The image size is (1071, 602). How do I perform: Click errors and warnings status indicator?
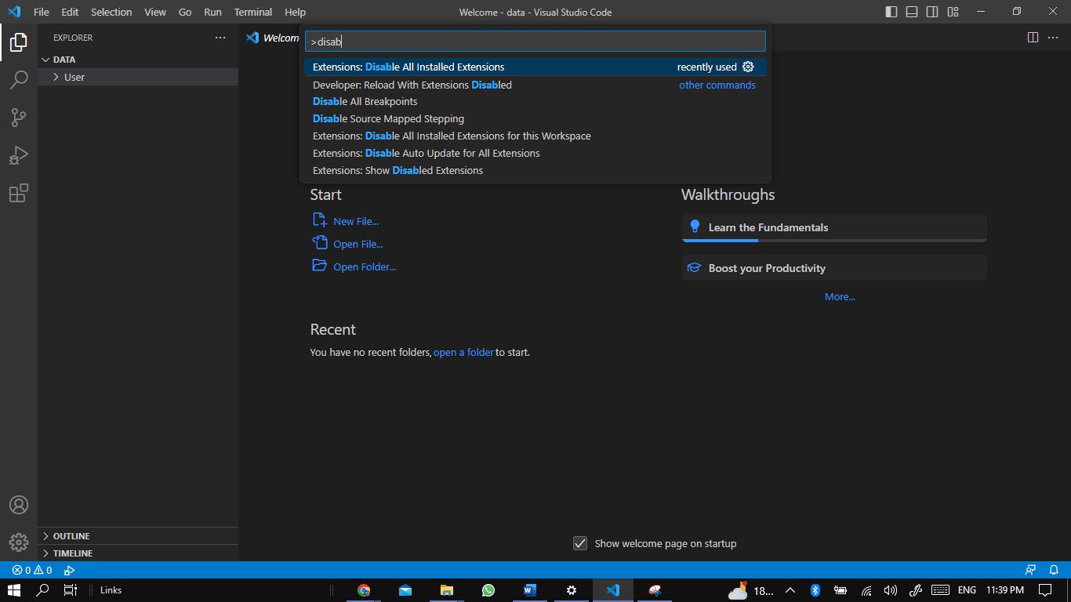pyautogui.click(x=31, y=570)
